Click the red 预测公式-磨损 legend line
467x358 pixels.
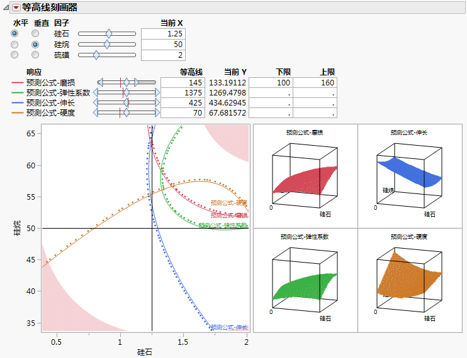click(x=17, y=83)
